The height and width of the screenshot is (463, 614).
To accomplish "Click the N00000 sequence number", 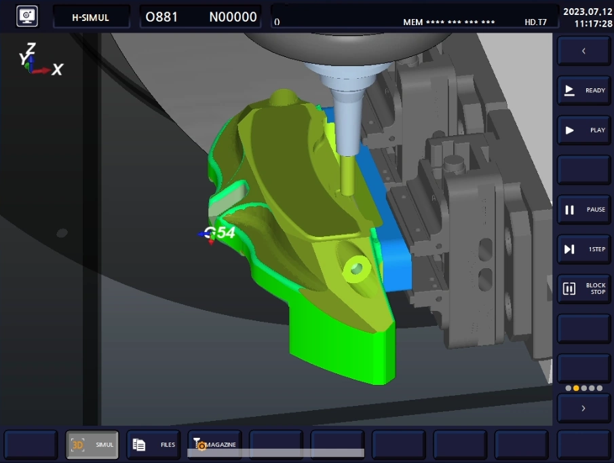I will [x=233, y=17].
